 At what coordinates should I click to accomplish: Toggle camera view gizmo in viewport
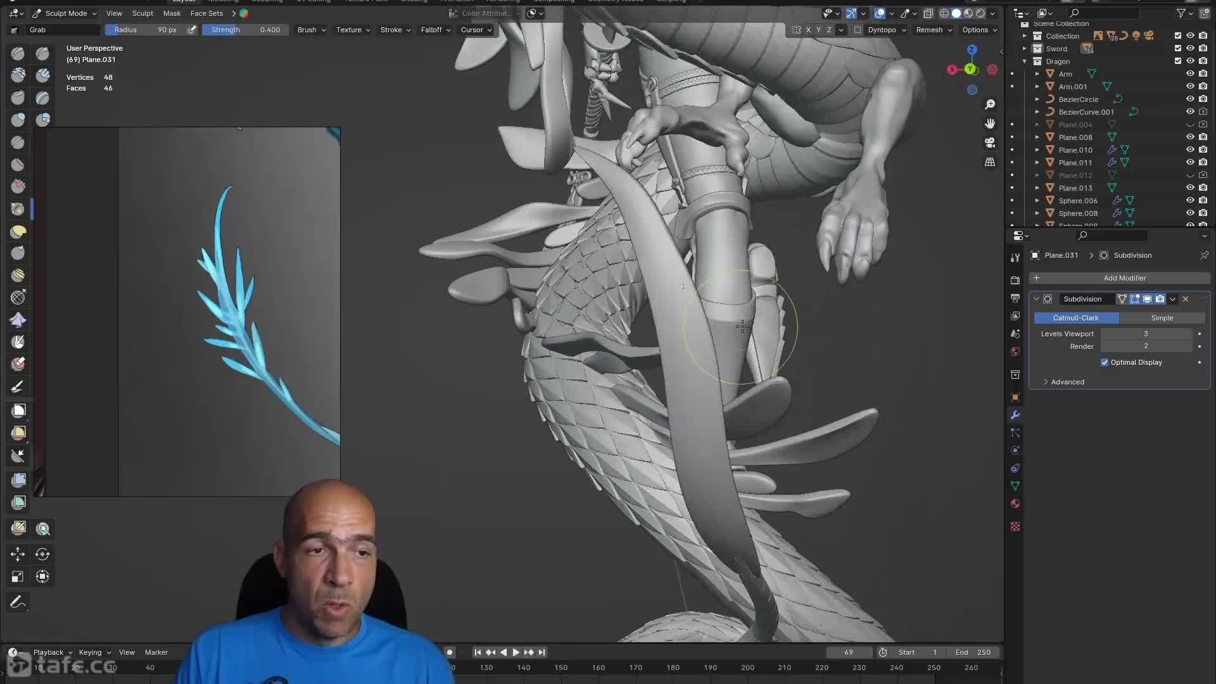pyautogui.click(x=990, y=142)
